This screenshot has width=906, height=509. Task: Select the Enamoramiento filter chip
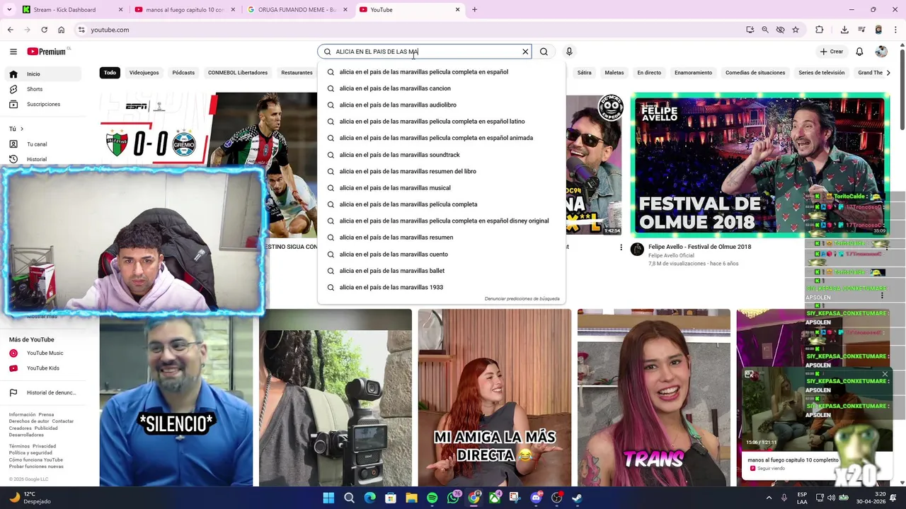693,73
